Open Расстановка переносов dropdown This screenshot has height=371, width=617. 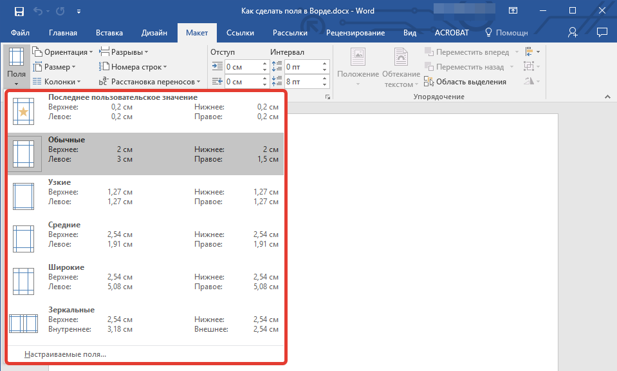(149, 82)
